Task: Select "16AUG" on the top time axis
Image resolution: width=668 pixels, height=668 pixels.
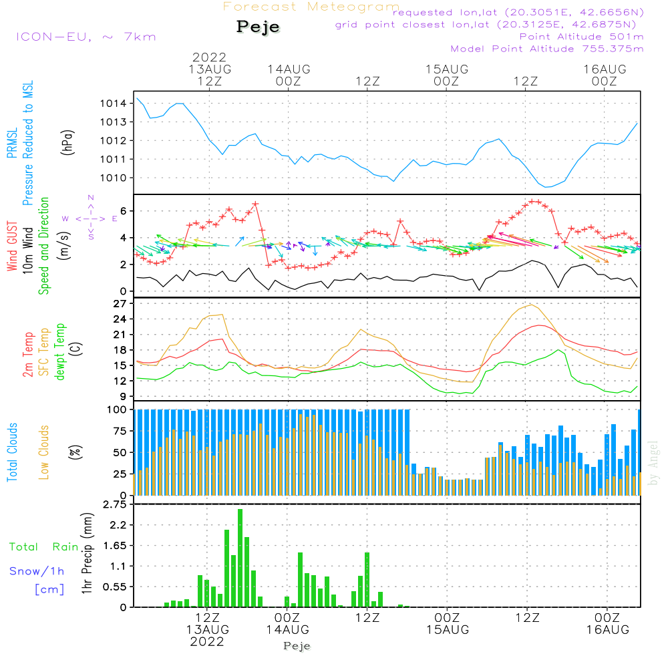Action: 605,69
